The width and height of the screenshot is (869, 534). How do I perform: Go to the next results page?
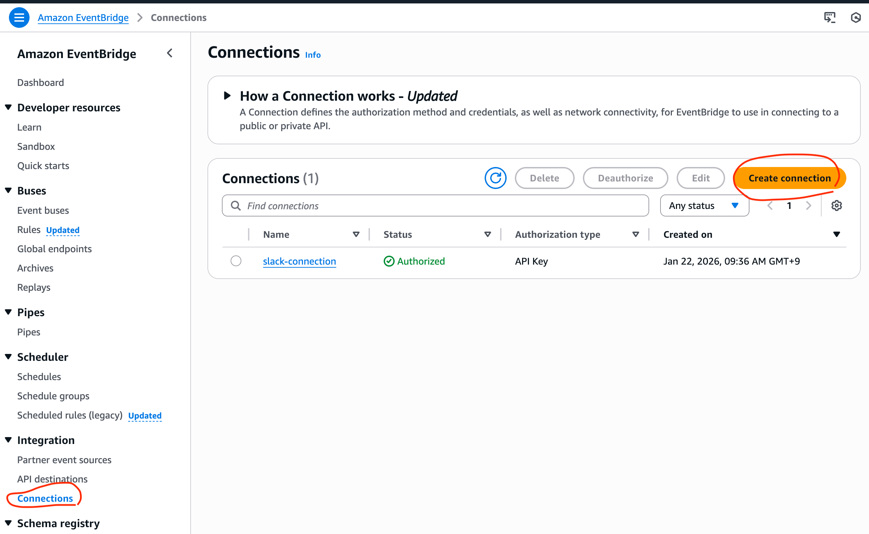tap(809, 205)
